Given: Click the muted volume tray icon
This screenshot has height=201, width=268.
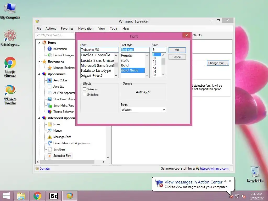Looking at the screenshot, I should point(243,196).
